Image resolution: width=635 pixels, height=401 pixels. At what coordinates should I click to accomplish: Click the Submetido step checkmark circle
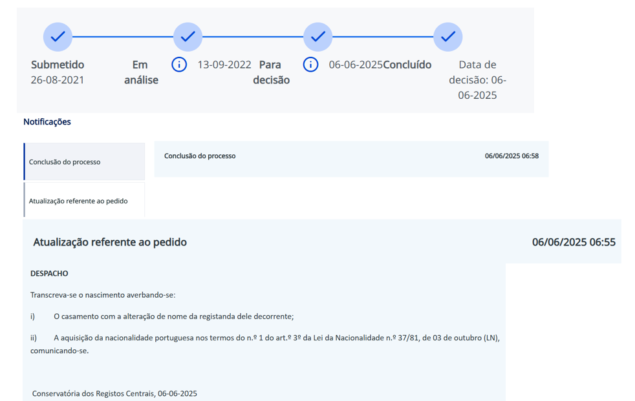coord(58,37)
